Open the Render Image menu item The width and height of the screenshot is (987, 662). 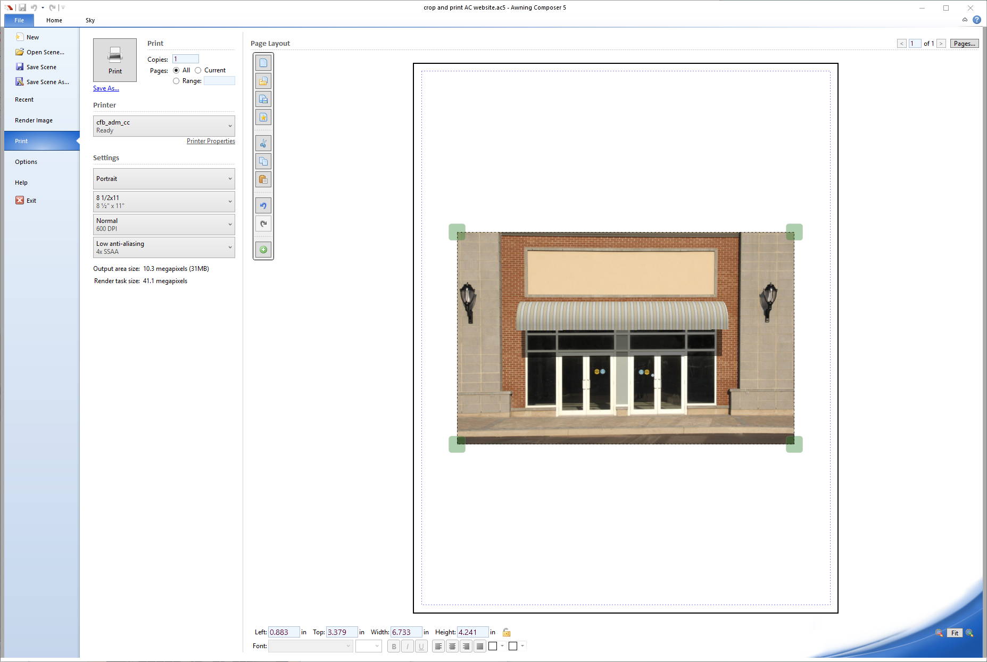34,120
